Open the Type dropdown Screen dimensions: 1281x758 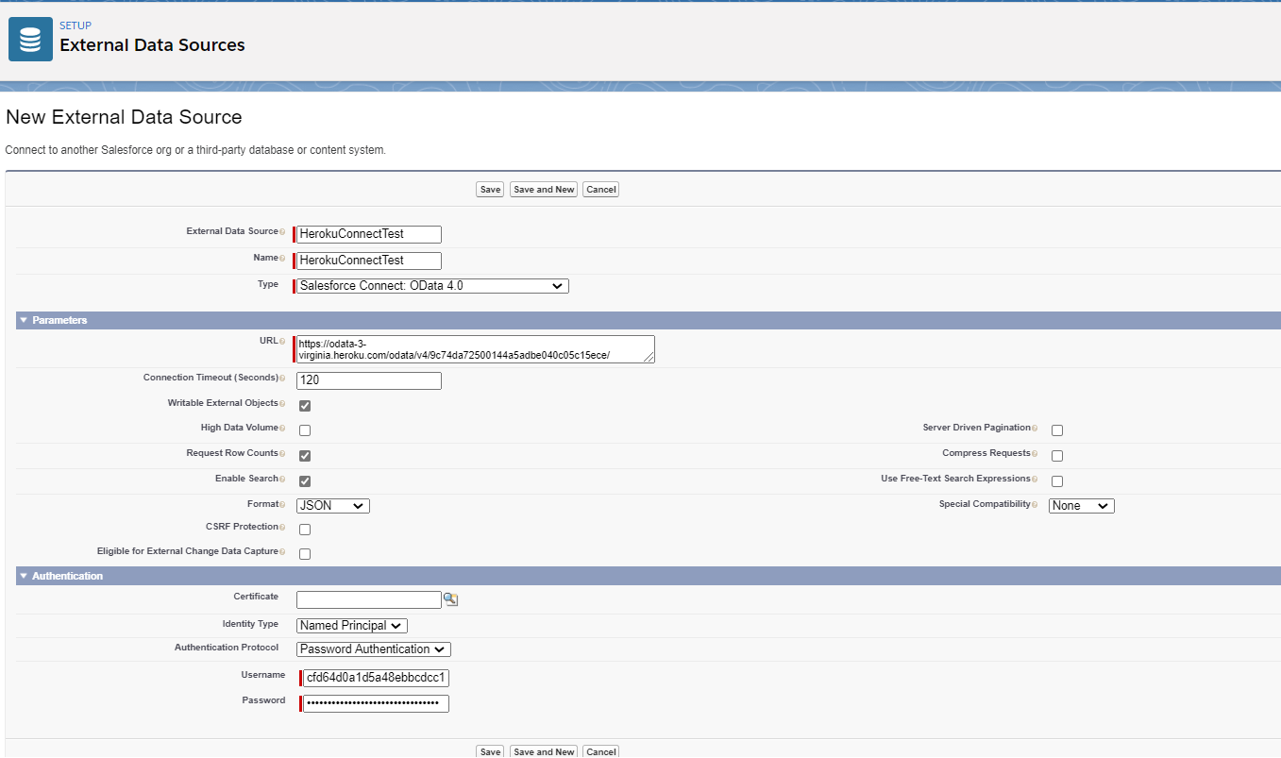click(432, 286)
